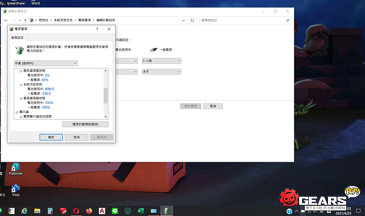Go to 控制台 in the breadcrumb

tap(43, 20)
